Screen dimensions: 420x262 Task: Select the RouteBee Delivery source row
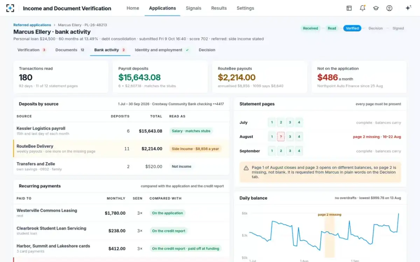[x=121, y=149]
